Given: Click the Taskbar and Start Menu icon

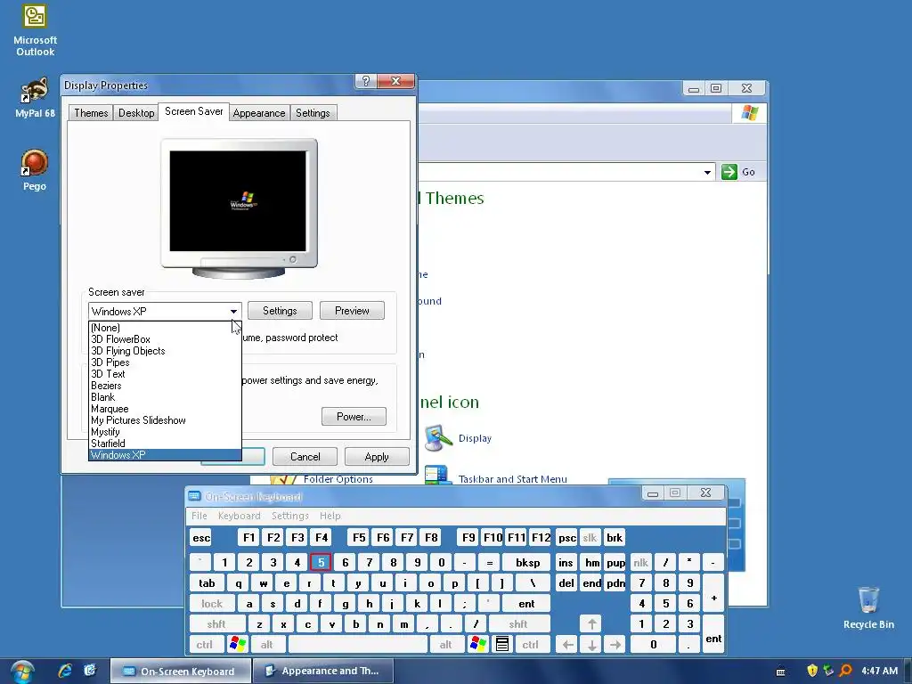Looking at the screenshot, I should 436,476.
